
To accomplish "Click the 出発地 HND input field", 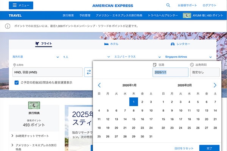I will click(x=47, y=72).
